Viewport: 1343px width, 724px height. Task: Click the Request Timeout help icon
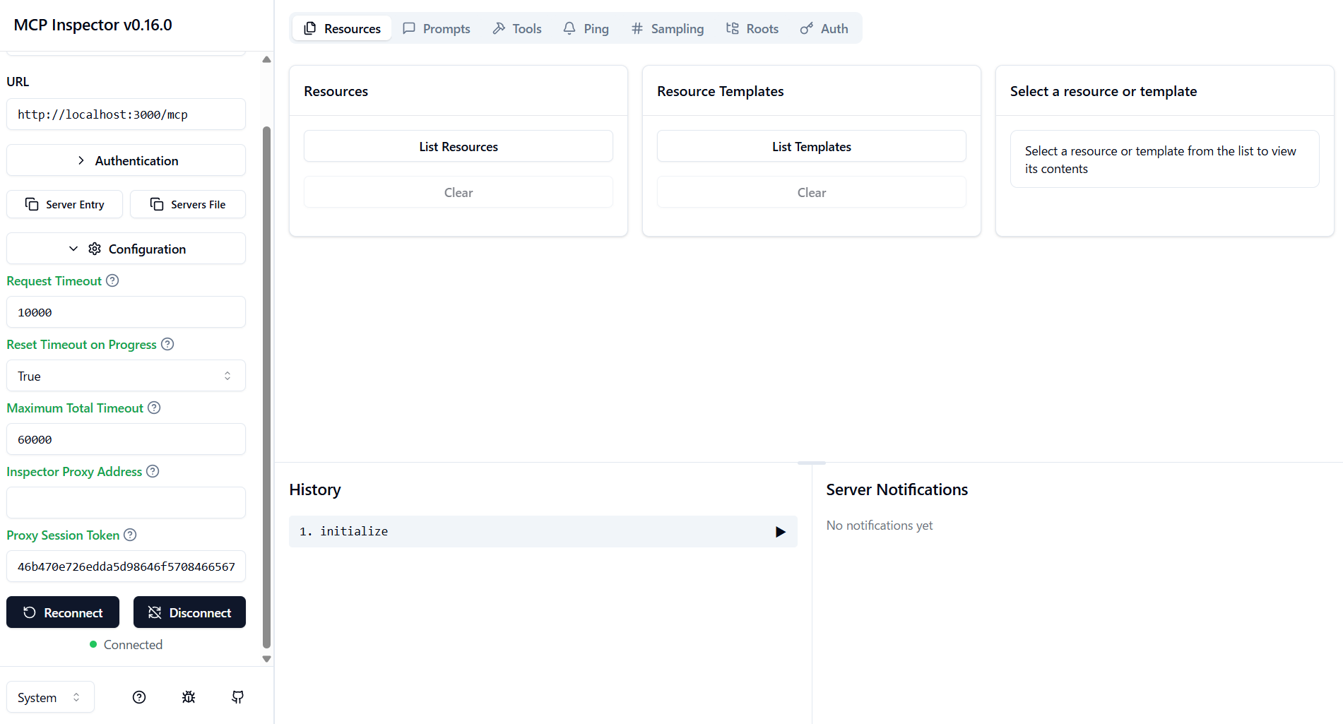point(112,280)
